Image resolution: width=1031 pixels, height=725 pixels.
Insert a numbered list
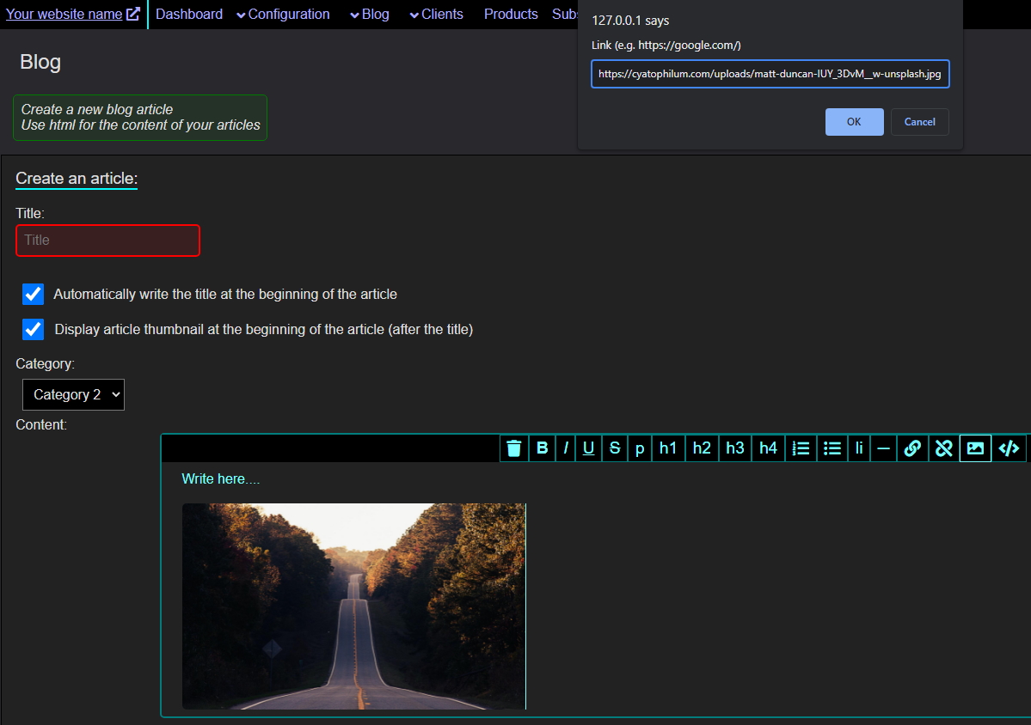[801, 448]
